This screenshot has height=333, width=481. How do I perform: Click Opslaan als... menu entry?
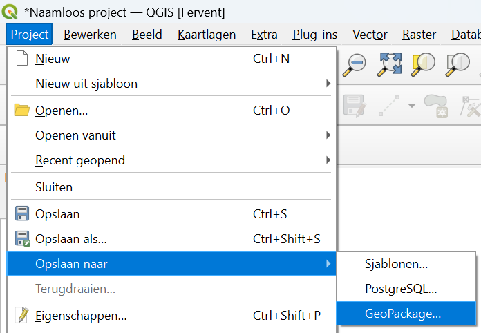(x=71, y=239)
